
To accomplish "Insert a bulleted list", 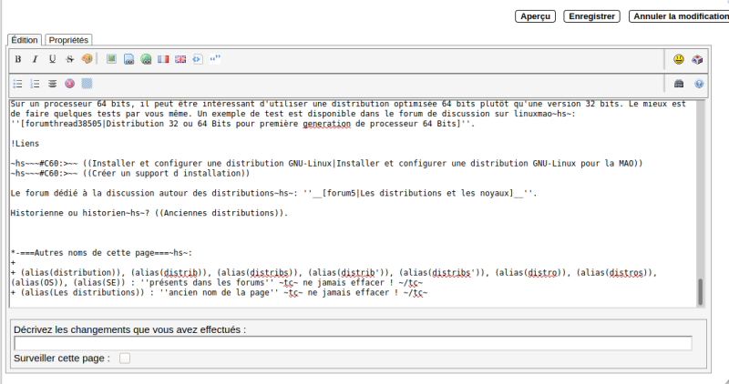I will (17, 84).
